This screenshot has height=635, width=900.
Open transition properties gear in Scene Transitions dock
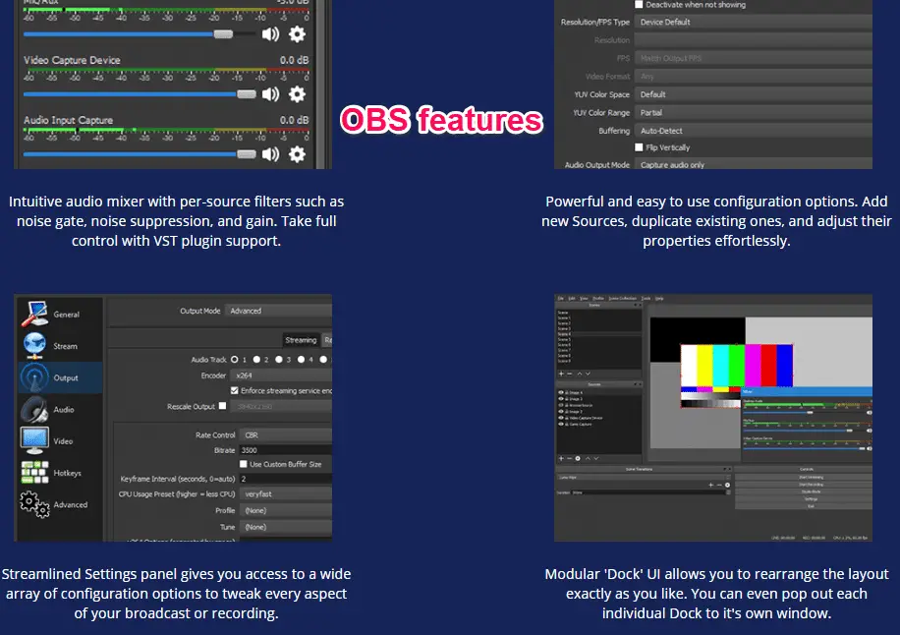click(x=727, y=486)
